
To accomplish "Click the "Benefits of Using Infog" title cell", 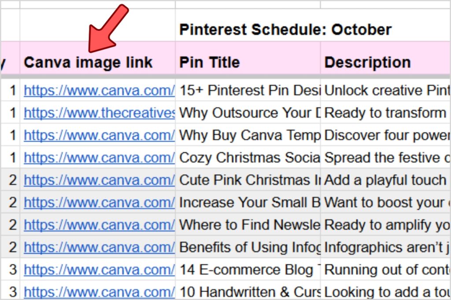I will pos(249,247).
